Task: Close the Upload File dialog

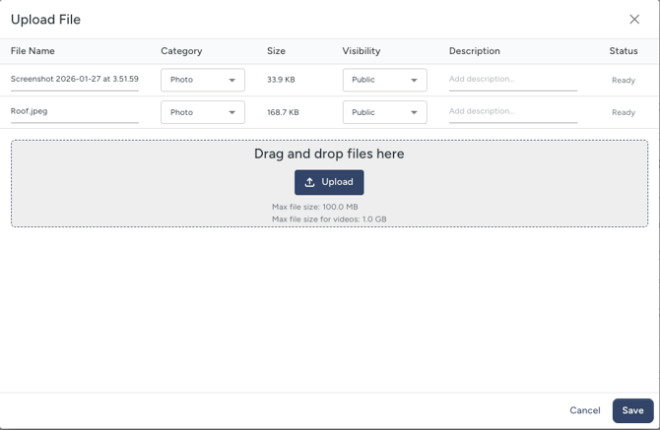Action: click(634, 19)
